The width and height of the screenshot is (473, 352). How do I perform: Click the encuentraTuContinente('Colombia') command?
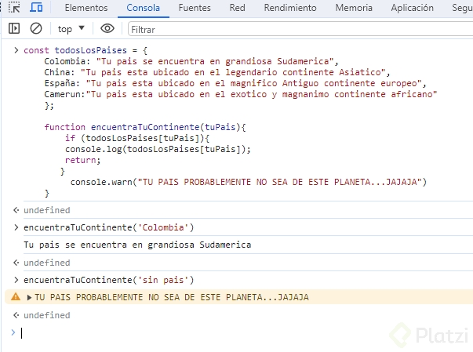(x=108, y=227)
